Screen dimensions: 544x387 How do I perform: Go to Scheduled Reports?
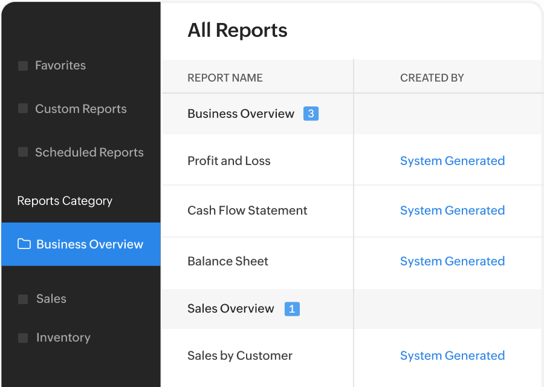coord(89,152)
